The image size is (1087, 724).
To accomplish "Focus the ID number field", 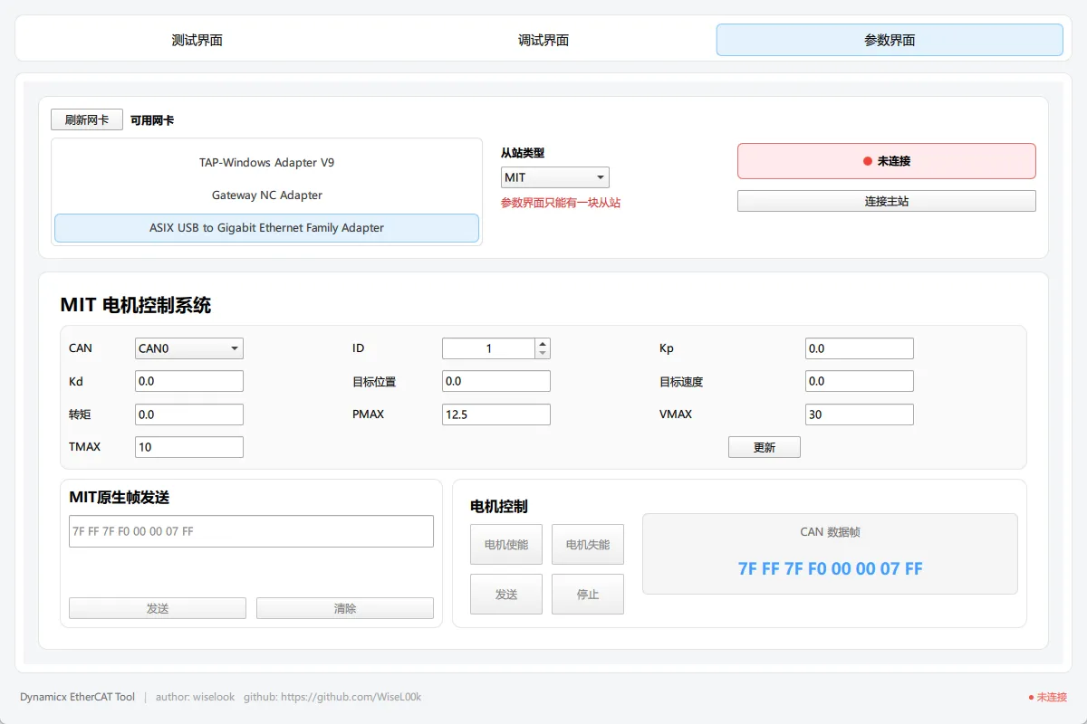I will click(x=489, y=348).
